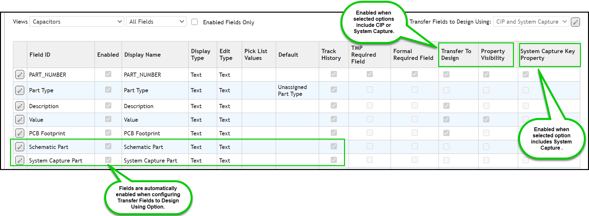Viewport: 589px width, 216px height.
Task: Select the Display Name column header
Action: (142, 54)
